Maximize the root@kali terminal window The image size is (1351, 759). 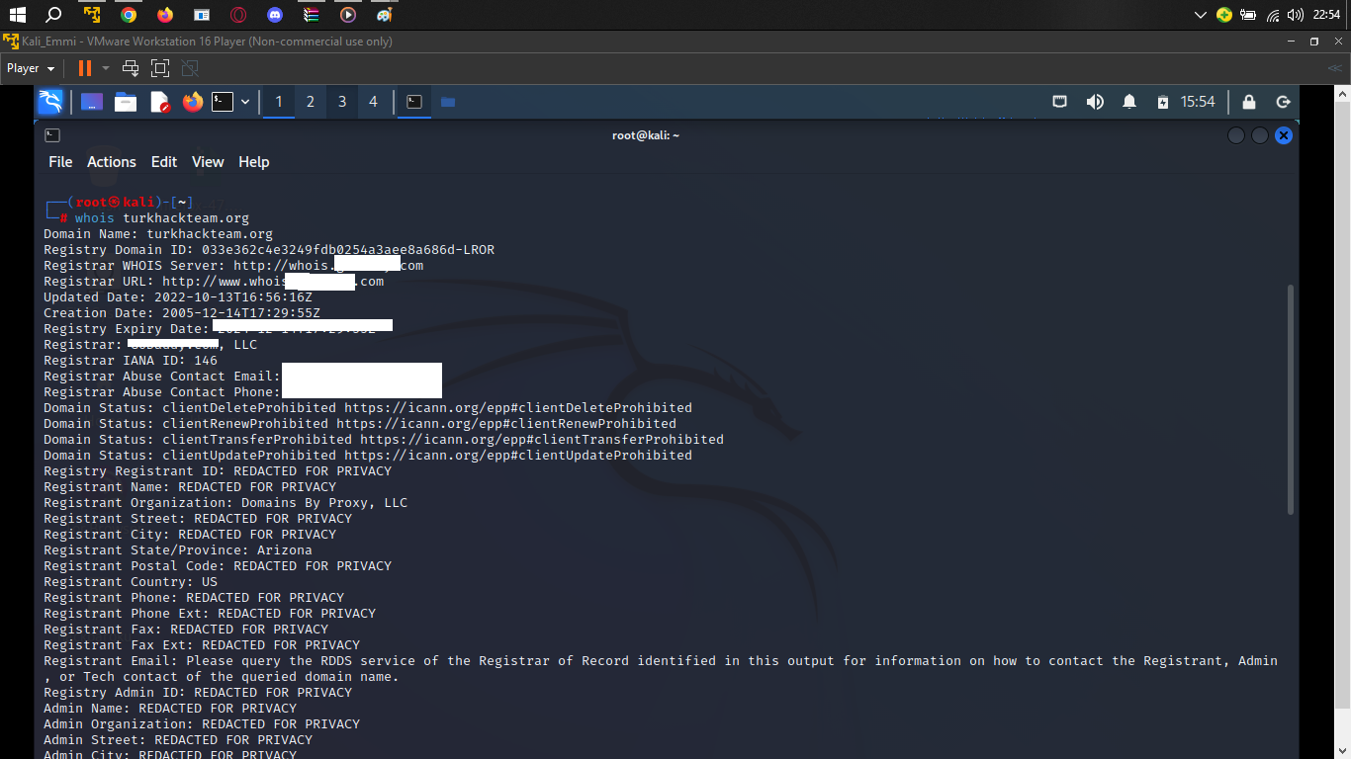point(1260,135)
